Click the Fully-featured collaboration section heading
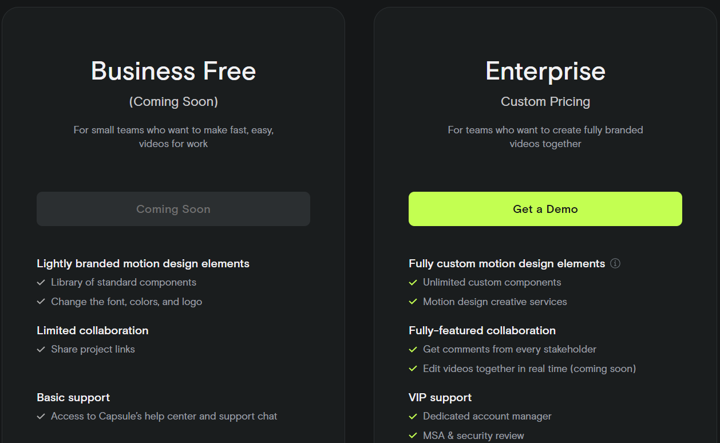 coord(482,331)
